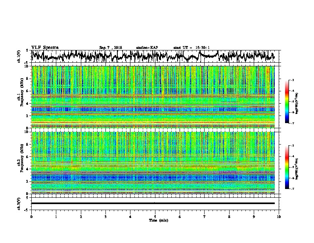Click the "Time (min)" axis label

pyautogui.click(x=159, y=220)
